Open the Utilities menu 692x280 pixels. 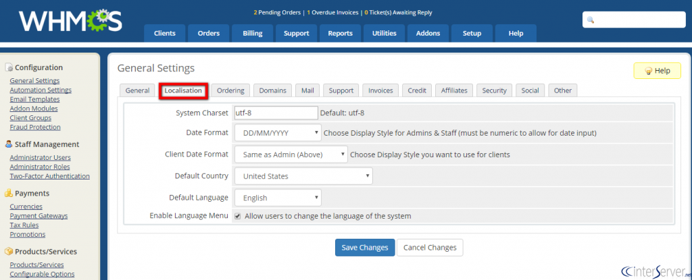(x=384, y=33)
